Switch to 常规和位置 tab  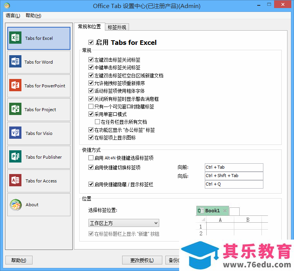90,26
